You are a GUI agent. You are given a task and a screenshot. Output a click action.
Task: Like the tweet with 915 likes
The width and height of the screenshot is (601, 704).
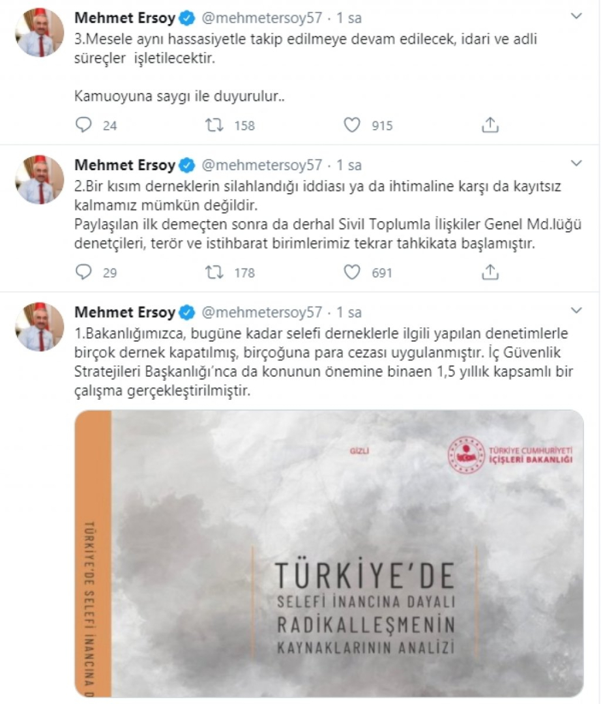tap(352, 125)
